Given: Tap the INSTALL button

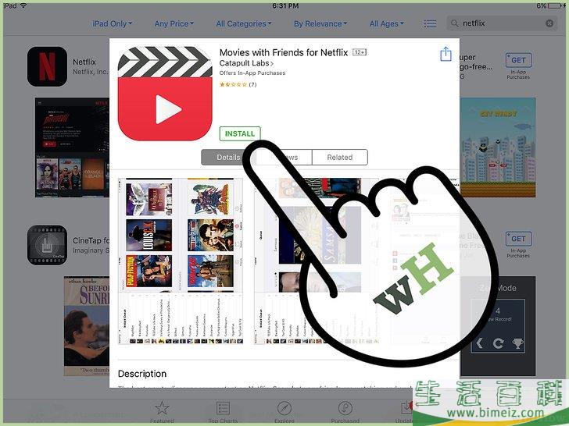Looking at the screenshot, I should tap(240, 133).
